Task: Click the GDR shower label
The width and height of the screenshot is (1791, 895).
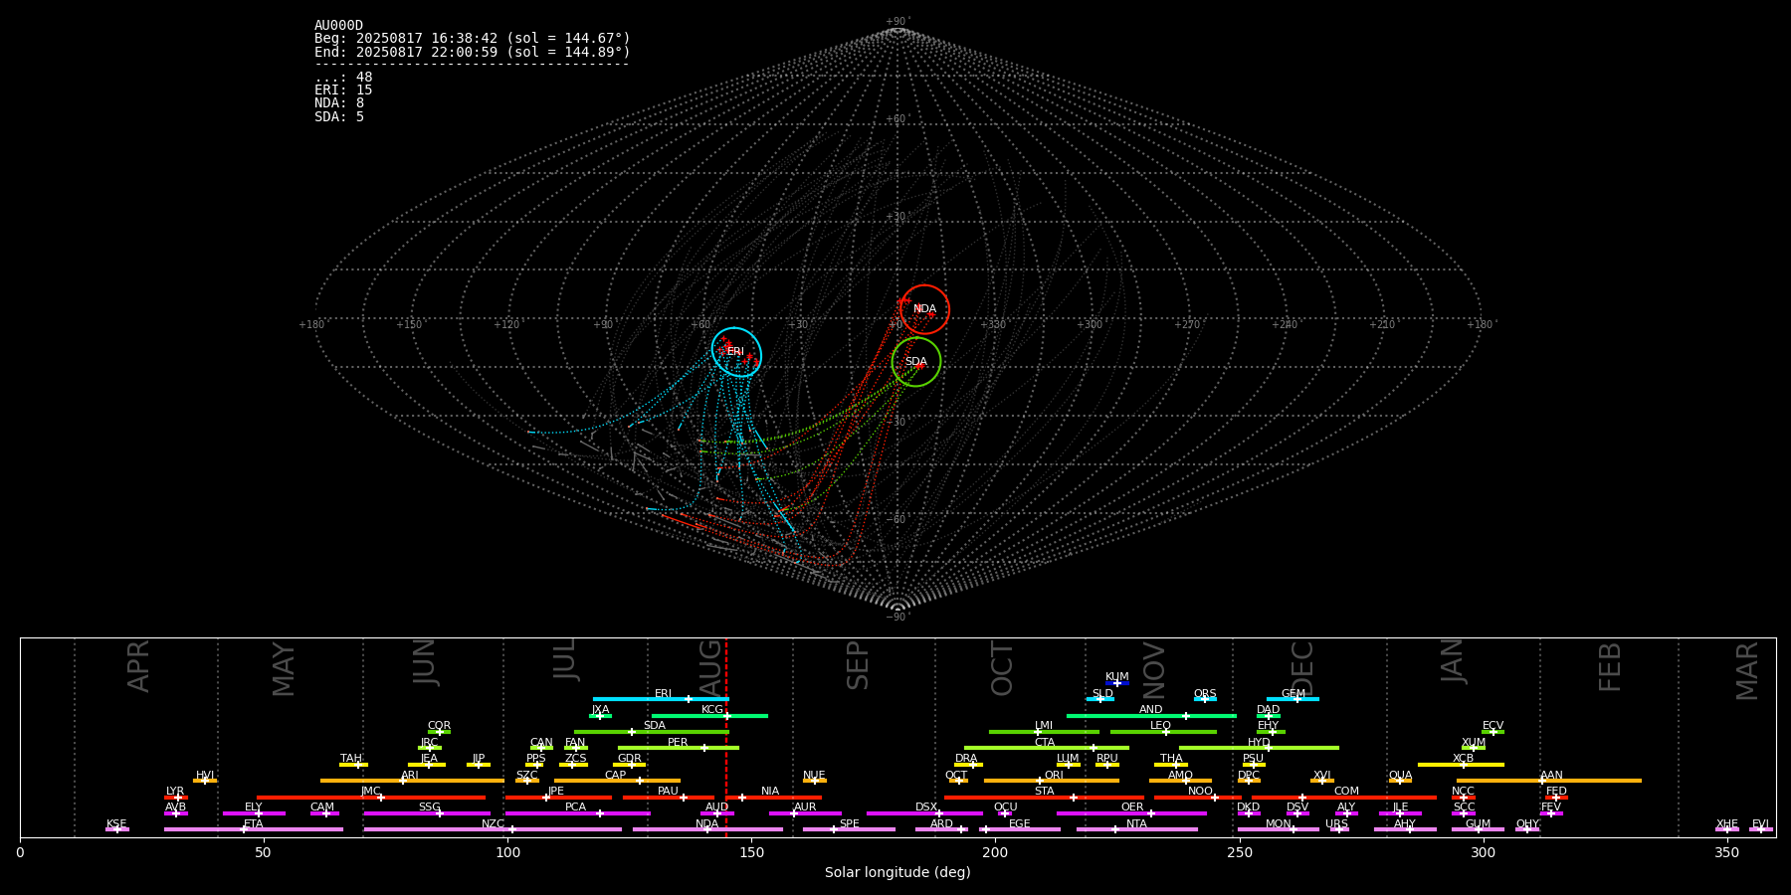Action: pos(630,759)
